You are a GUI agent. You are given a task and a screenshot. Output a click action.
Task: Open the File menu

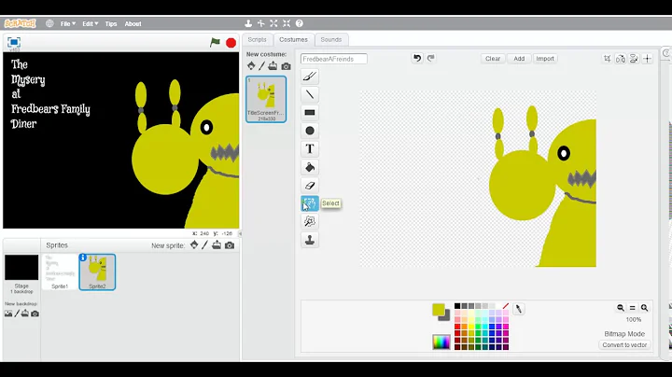point(68,24)
